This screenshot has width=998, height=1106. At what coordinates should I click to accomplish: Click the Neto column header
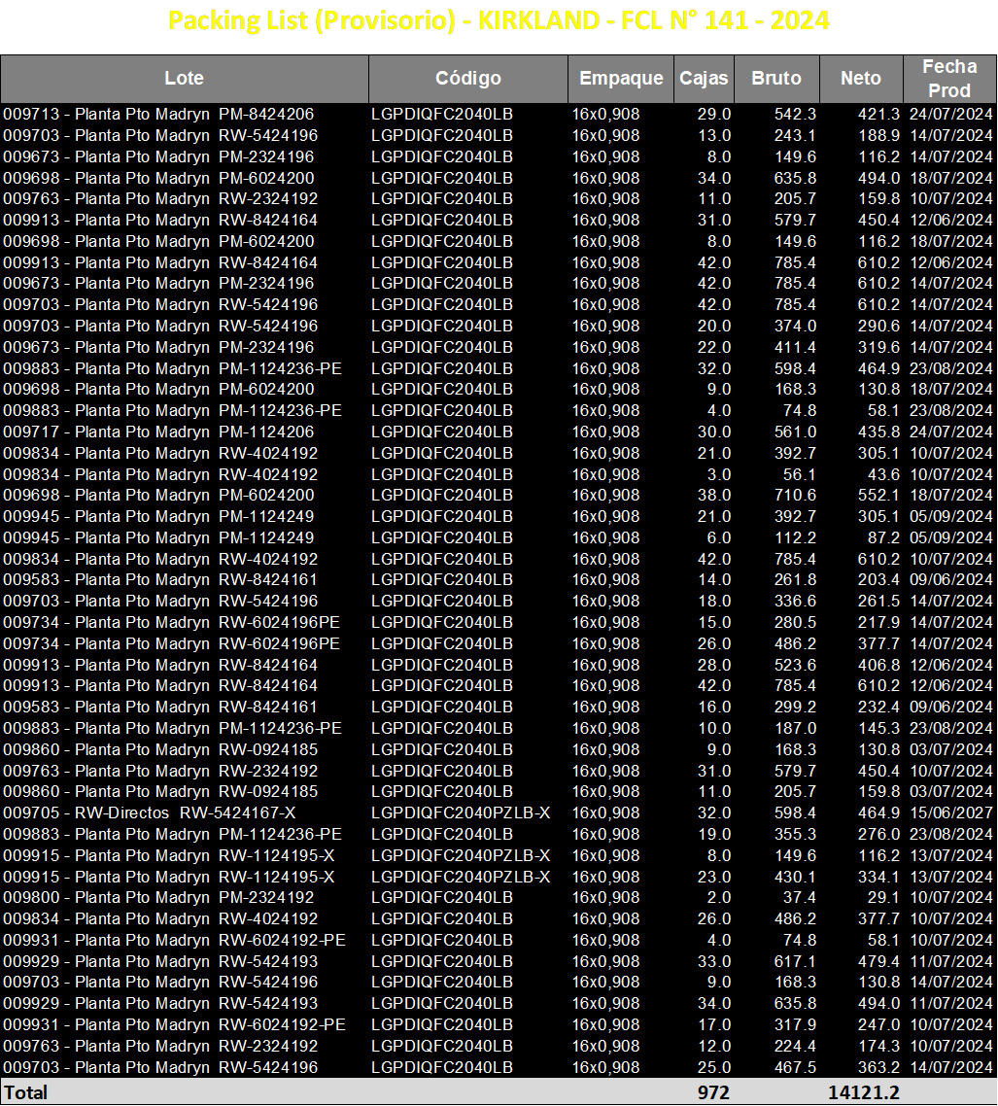[x=861, y=79]
